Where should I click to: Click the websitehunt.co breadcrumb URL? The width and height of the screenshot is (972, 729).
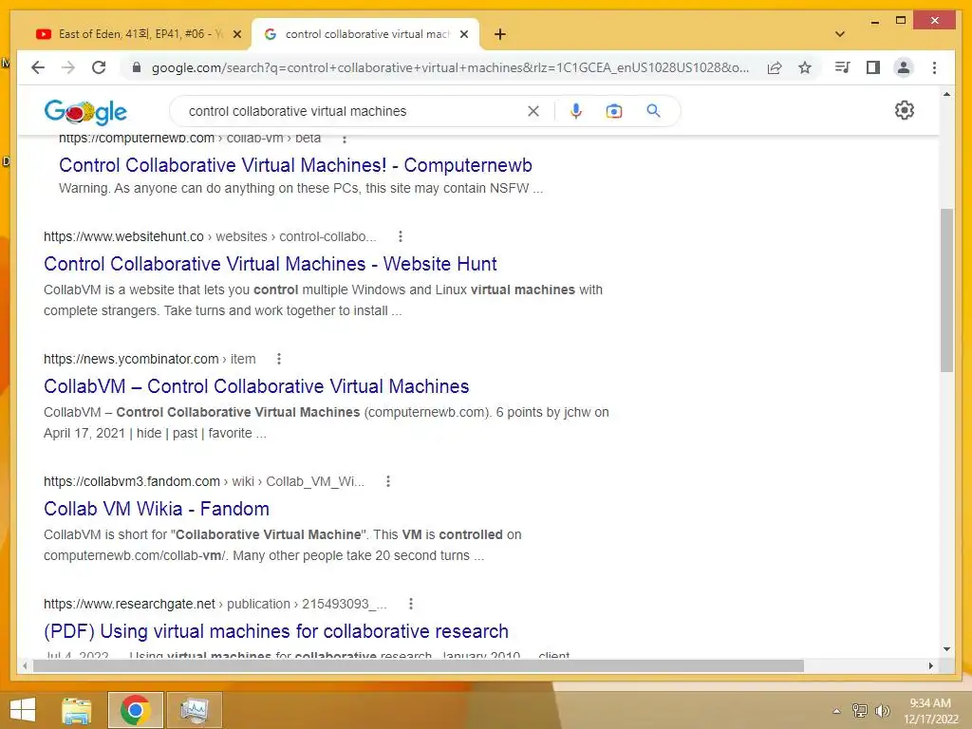pos(210,236)
